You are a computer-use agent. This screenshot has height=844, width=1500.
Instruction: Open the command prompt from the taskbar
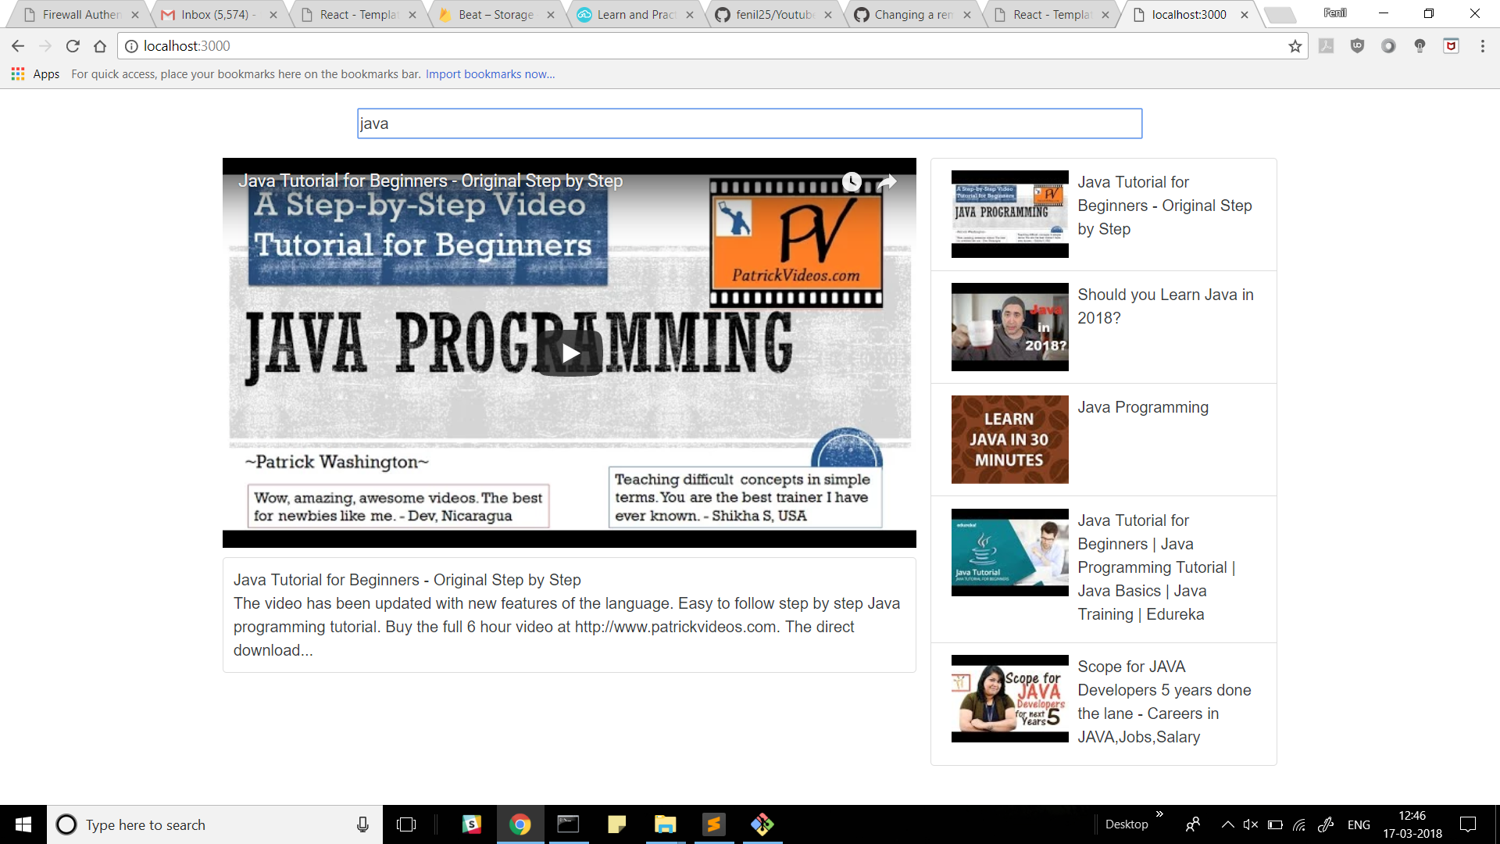[568, 824]
